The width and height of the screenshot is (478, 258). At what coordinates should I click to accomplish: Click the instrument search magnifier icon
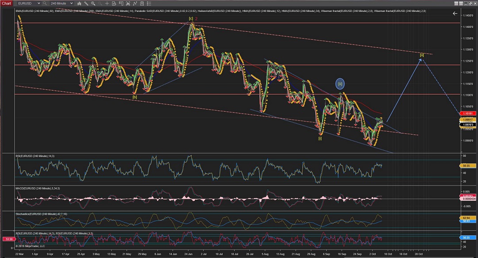(45, 4)
